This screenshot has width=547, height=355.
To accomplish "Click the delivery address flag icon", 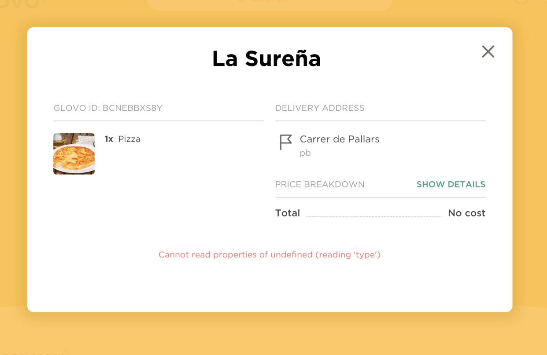I will [x=286, y=143].
